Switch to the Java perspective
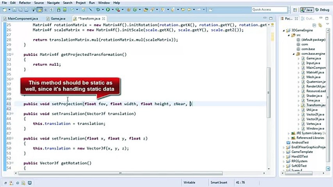This screenshot has height=187, width=333. tap(307, 10)
